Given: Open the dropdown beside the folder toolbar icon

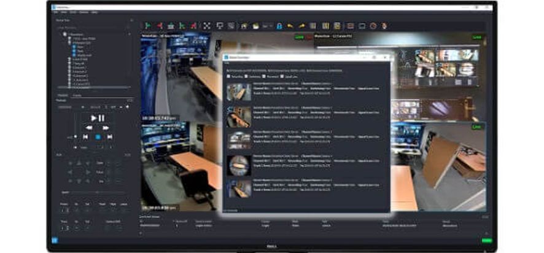Looking at the screenshot, I should [268, 26].
